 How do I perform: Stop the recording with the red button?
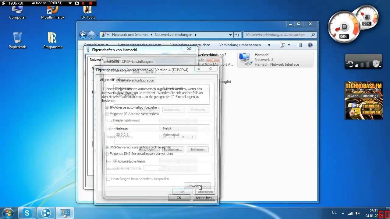click(90, 3)
